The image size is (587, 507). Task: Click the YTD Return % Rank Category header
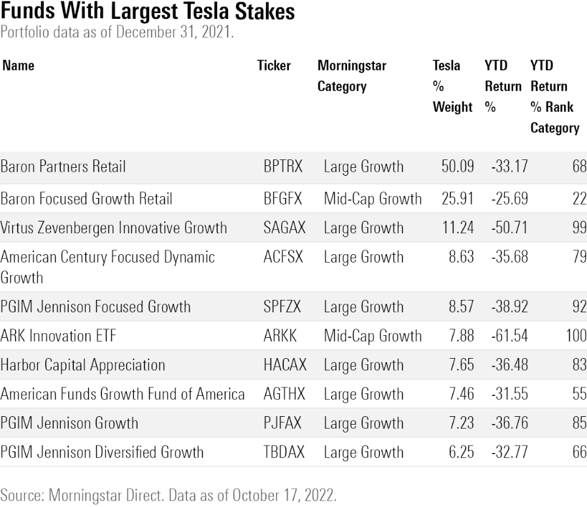pyautogui.click(x=554, y=97)
